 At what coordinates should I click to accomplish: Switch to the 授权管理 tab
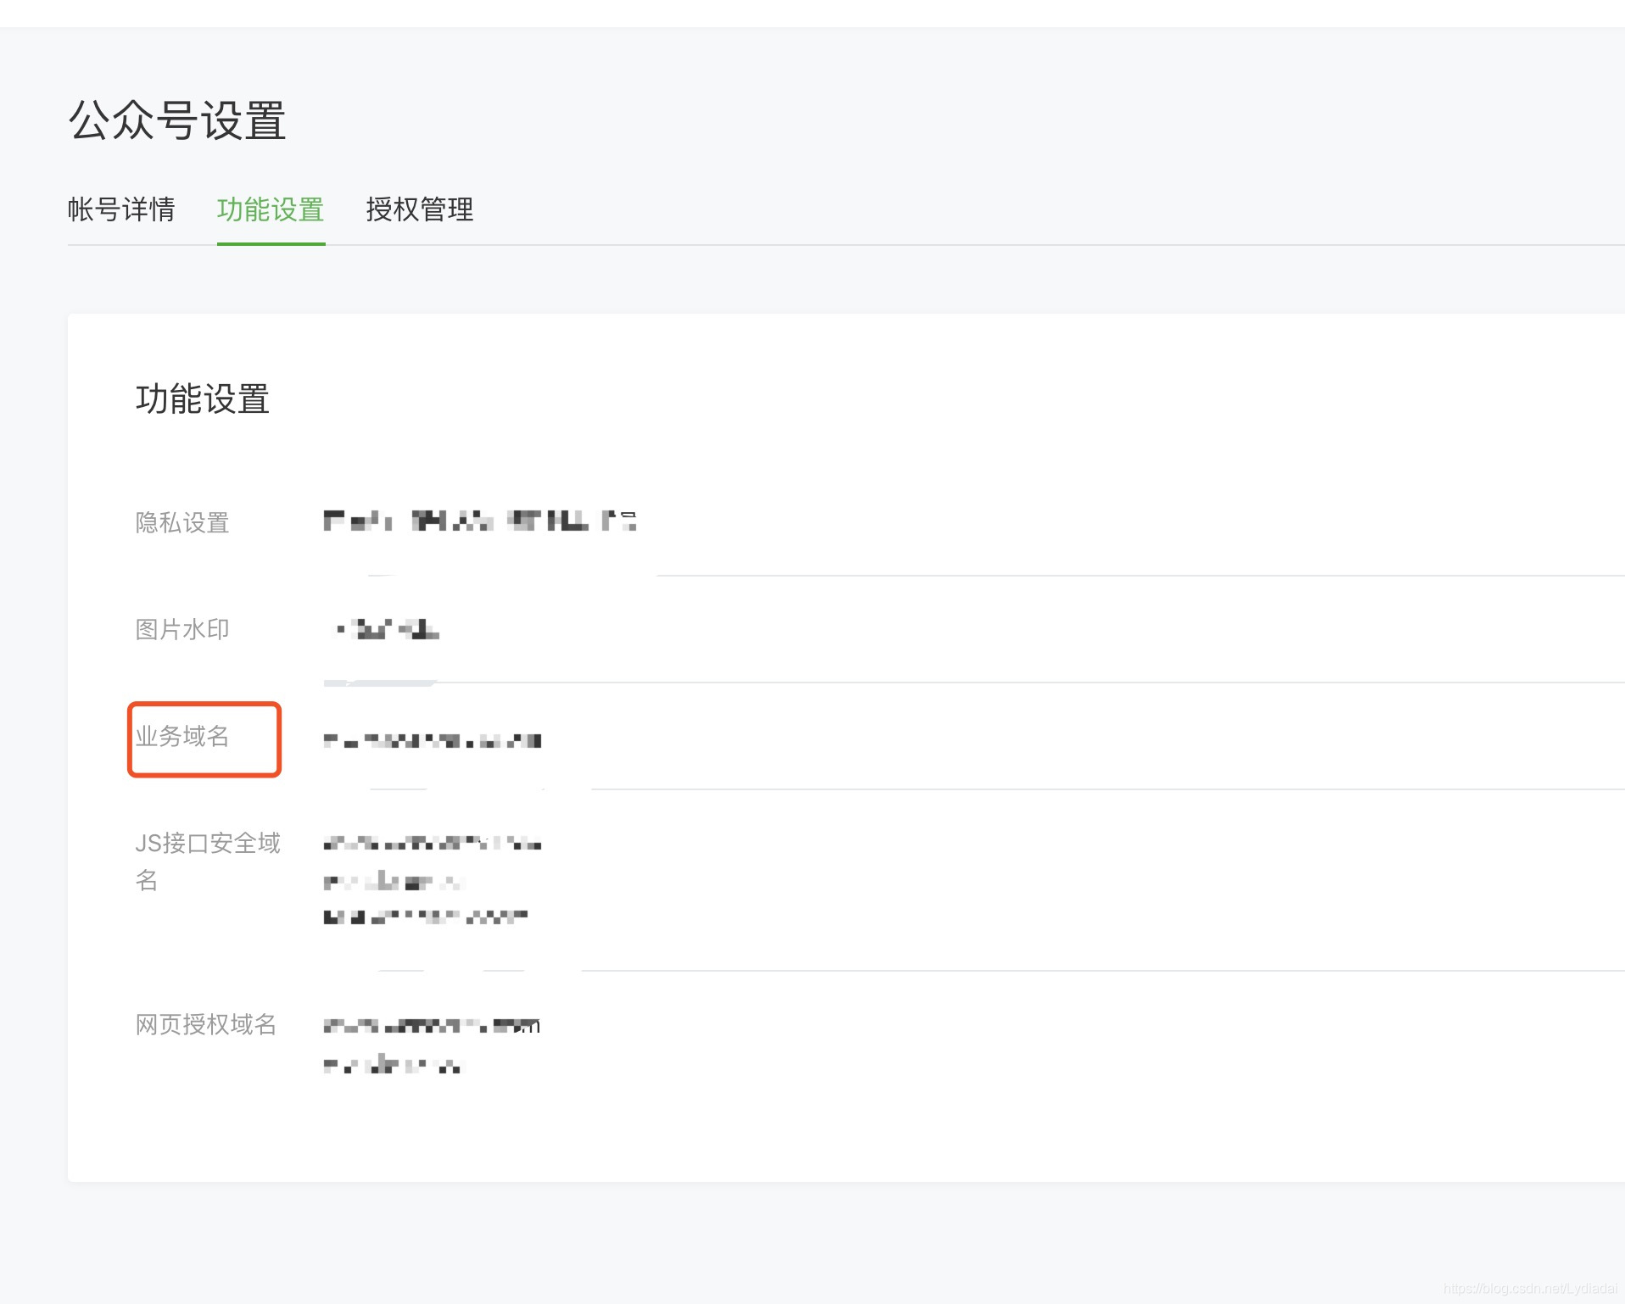click(421, 210)
